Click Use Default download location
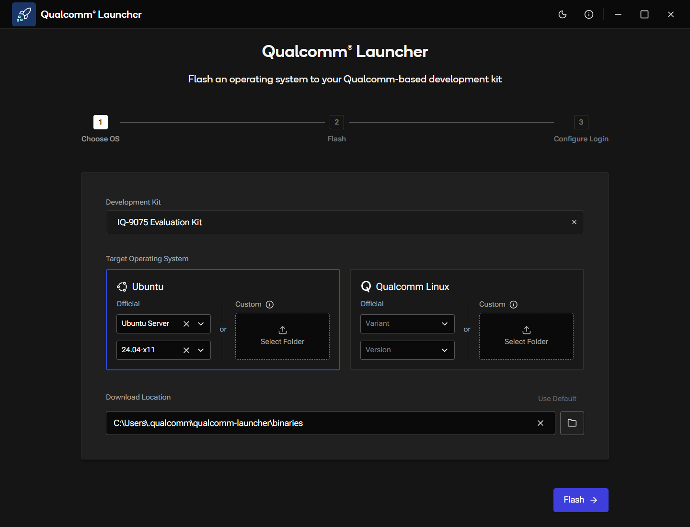The width and height of the screenshot is (690, 527). tap(557, 399)
